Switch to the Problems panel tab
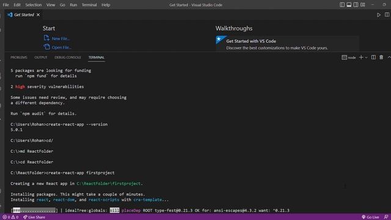The image size is (391, 220). coord(19,57)
